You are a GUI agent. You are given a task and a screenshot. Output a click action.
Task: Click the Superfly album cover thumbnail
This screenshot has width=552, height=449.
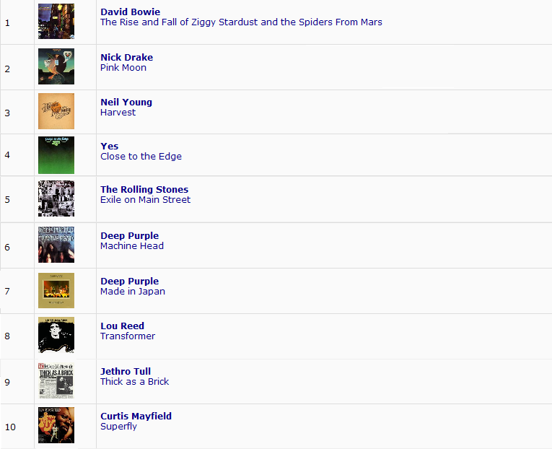[56, 425]
